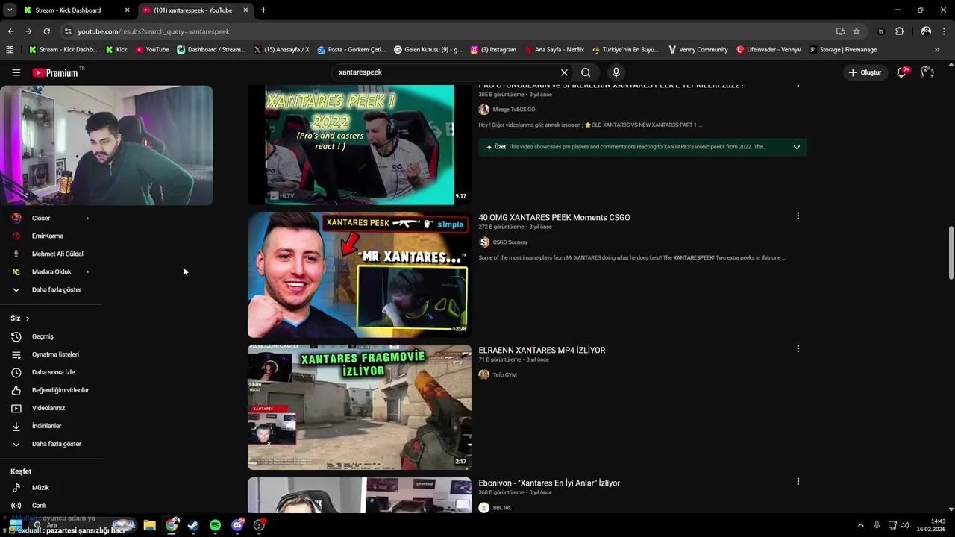Screen dimensions: 955x537
Task: Open a new Chrome tab
Action: [263, 10]
